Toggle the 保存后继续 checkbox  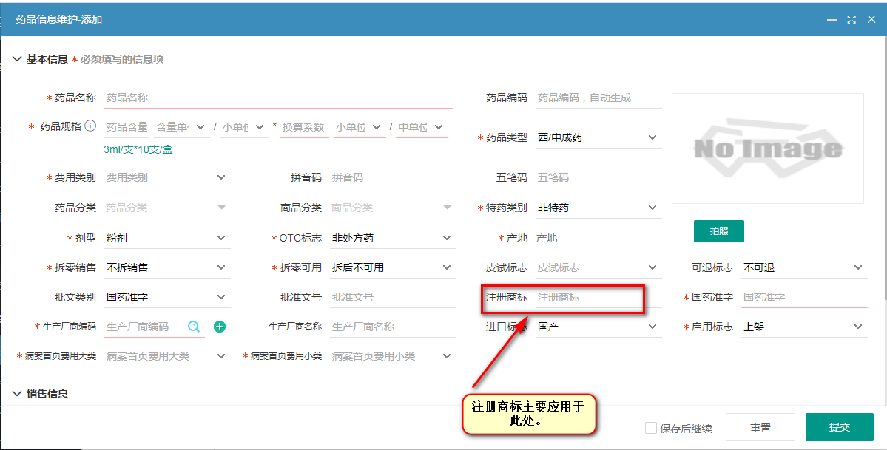(651, 428)
